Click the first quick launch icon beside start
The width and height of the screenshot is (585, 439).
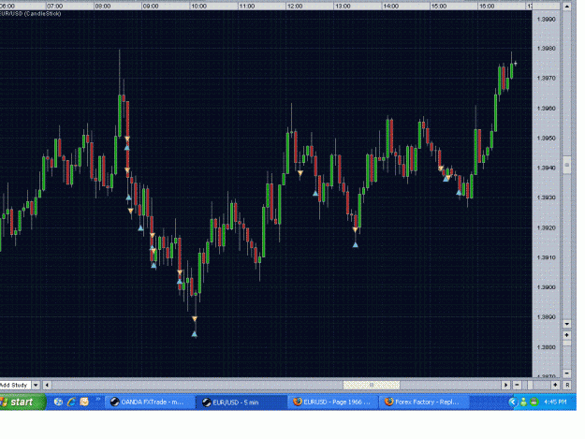(58, 402)
